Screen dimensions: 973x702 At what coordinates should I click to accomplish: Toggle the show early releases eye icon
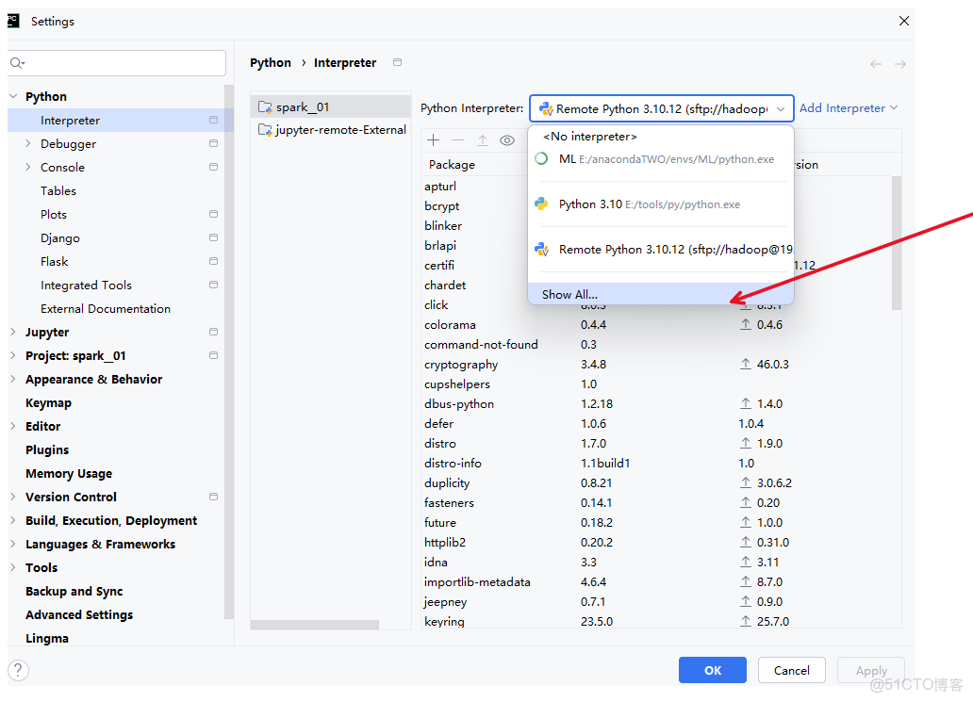[x=507, y=140]
